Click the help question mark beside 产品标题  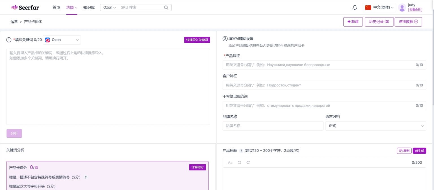click(x=240, y=151)
